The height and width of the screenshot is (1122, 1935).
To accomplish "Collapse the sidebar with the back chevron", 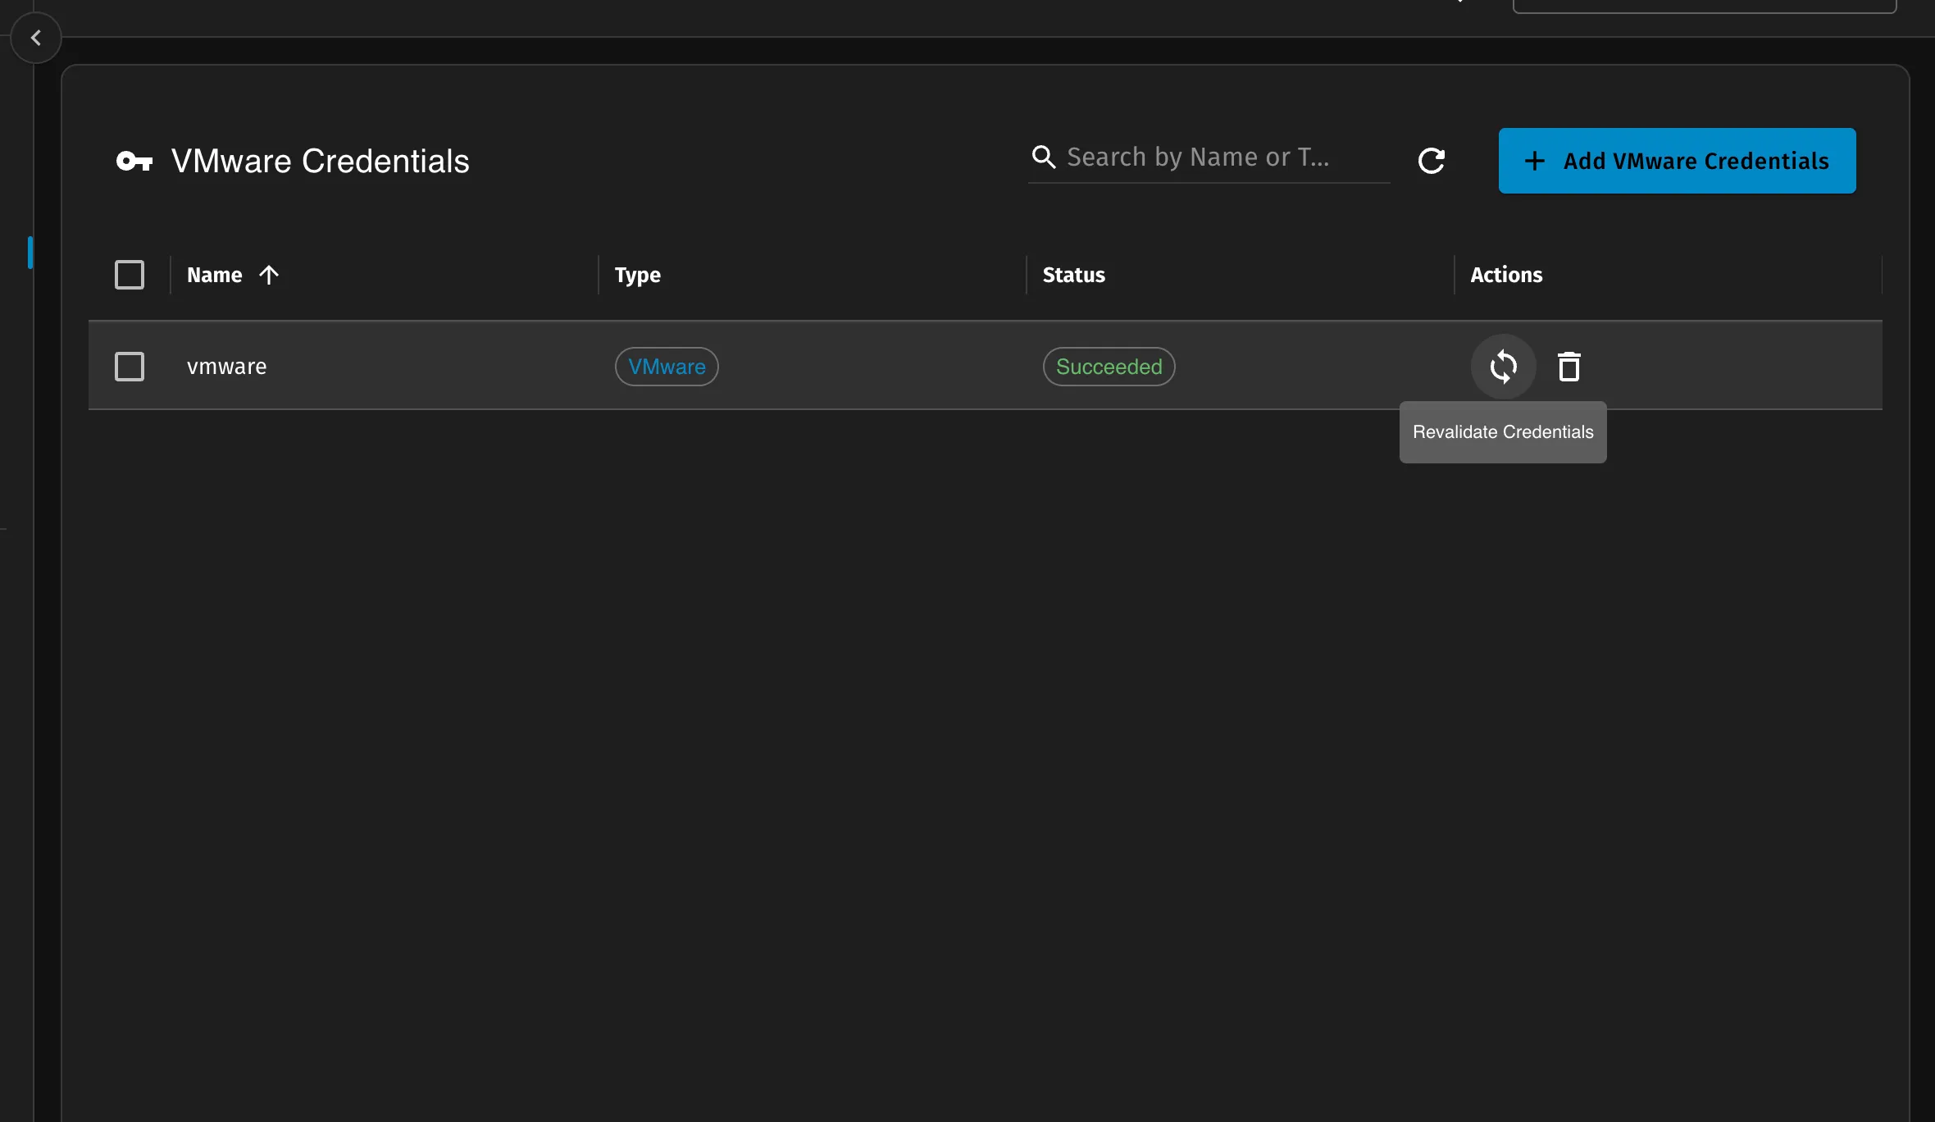I will (x=36, y=38).
